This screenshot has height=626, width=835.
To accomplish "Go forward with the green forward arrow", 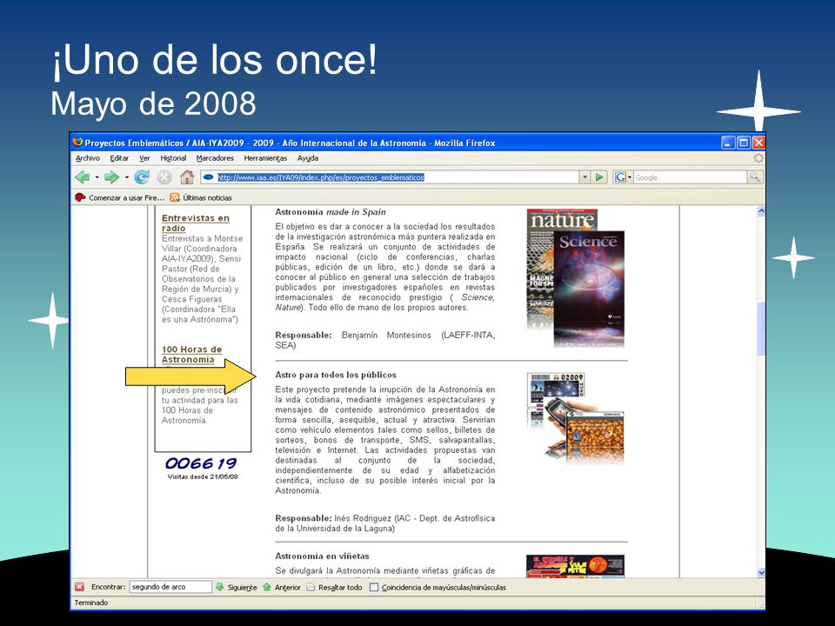I will [111, 176].
